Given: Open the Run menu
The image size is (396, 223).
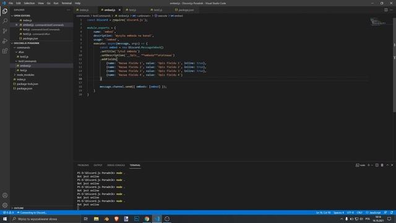Looking at the screenshot, I should point(56,3).
